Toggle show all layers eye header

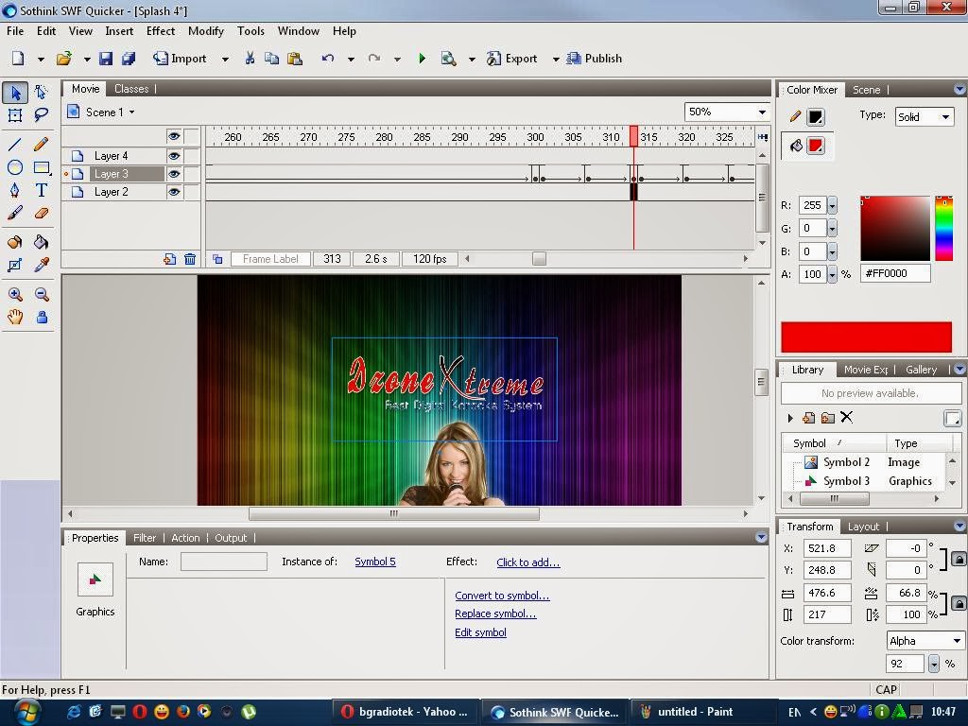click(x=174, y=136)
